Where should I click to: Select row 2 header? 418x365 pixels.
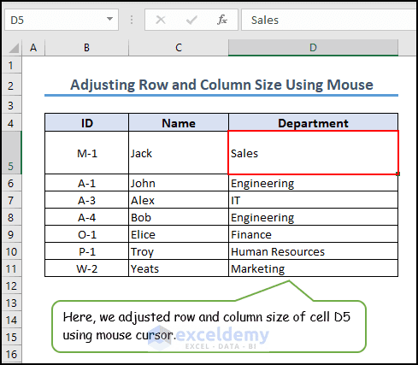[x=11, y=85]
